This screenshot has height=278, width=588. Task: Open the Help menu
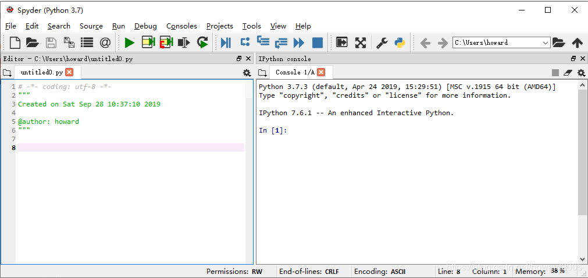click(303, 26)
